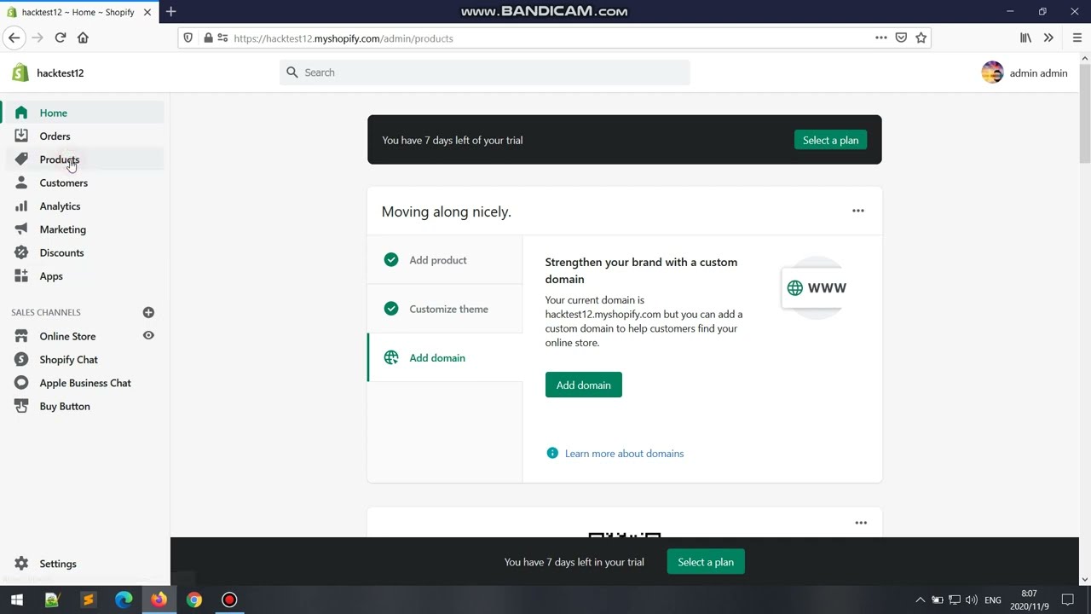Image resolution: width=1091 pixels, height=614 pixels.
Task: Open Sublime Text from taskbar
Action: point(88,600)
